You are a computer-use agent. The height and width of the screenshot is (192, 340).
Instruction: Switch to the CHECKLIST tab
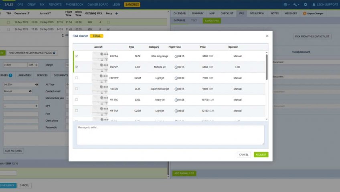pyautogui.click(x=227, y=14)
